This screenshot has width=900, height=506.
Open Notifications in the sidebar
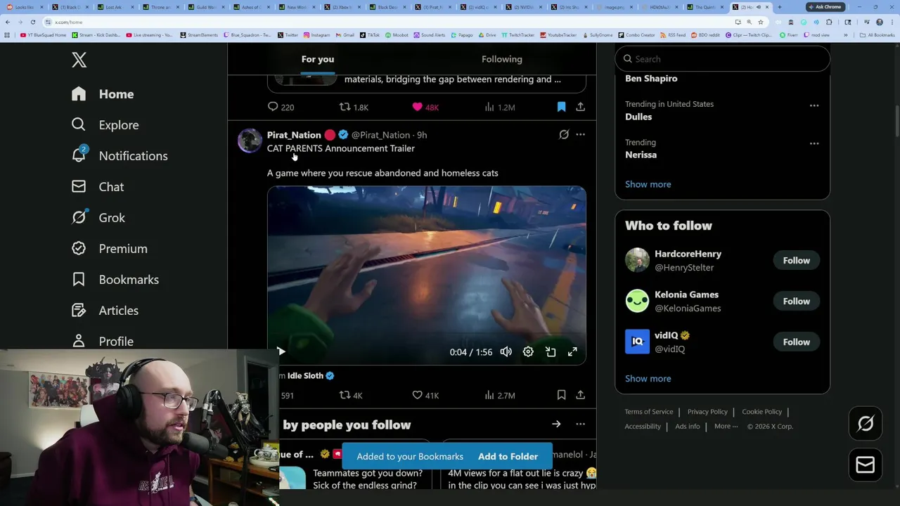120,156
